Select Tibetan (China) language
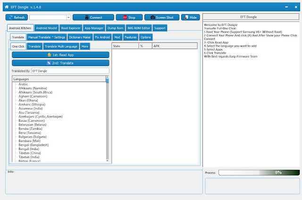The width and height of the screenshot is (302, 200). [x=29, y=153]
